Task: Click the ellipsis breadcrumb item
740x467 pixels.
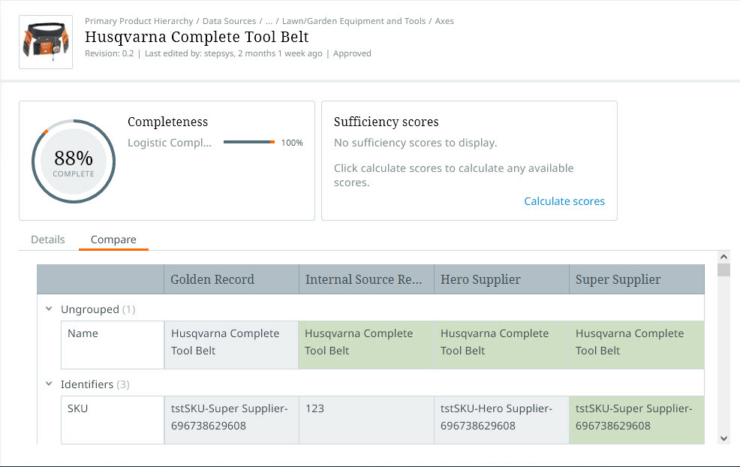Action: tap(269, 21)
